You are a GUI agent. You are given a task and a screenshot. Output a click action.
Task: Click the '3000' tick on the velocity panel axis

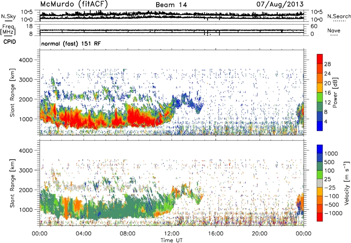25,170
